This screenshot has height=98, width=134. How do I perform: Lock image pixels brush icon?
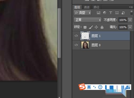[91, 27]
